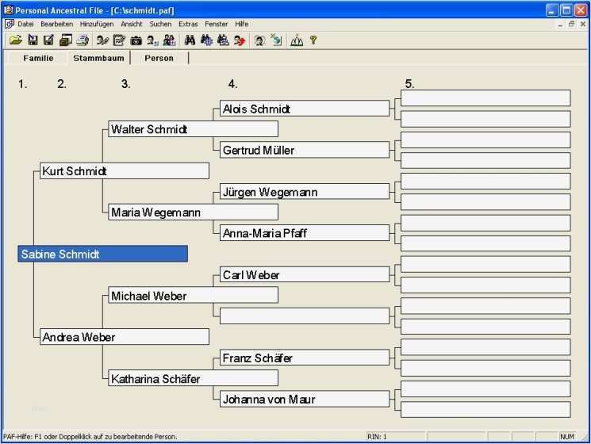The width and height of the screenshot is (591, 444).
Task: Open the Hinzufügen menu
Action: click(97, 24)
